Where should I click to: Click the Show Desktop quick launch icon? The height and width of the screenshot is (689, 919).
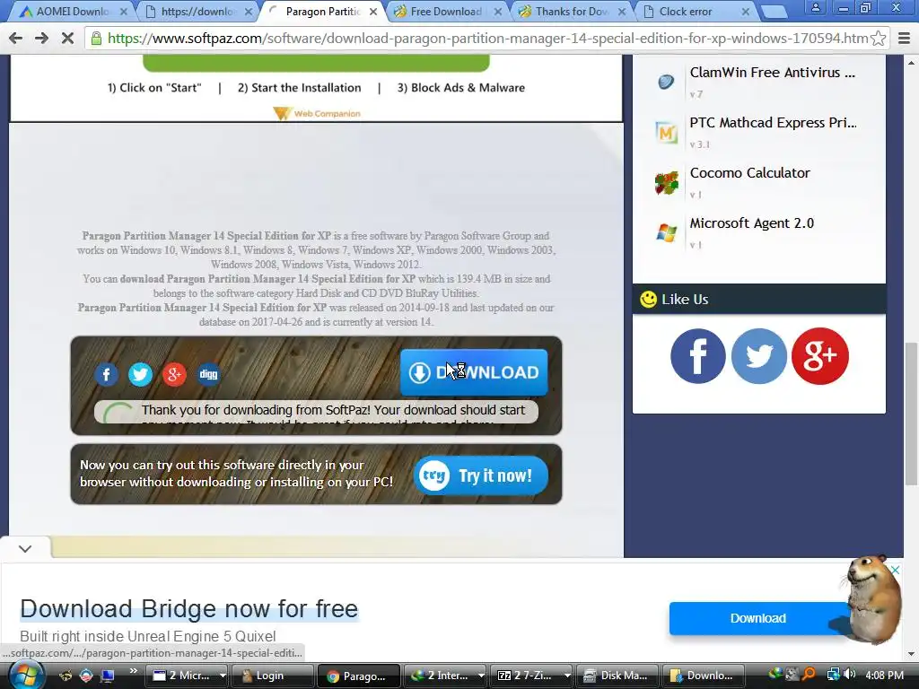point(108,676)
